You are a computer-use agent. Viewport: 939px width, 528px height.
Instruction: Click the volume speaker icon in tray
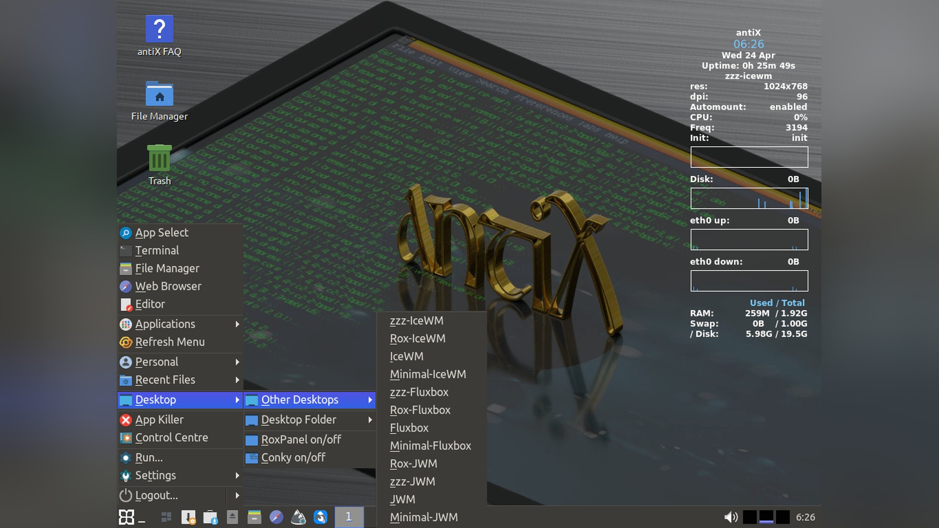tap(730, 517)
